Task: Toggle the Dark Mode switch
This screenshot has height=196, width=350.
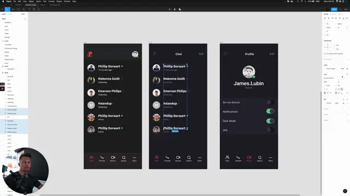Action: click(270, 121)
